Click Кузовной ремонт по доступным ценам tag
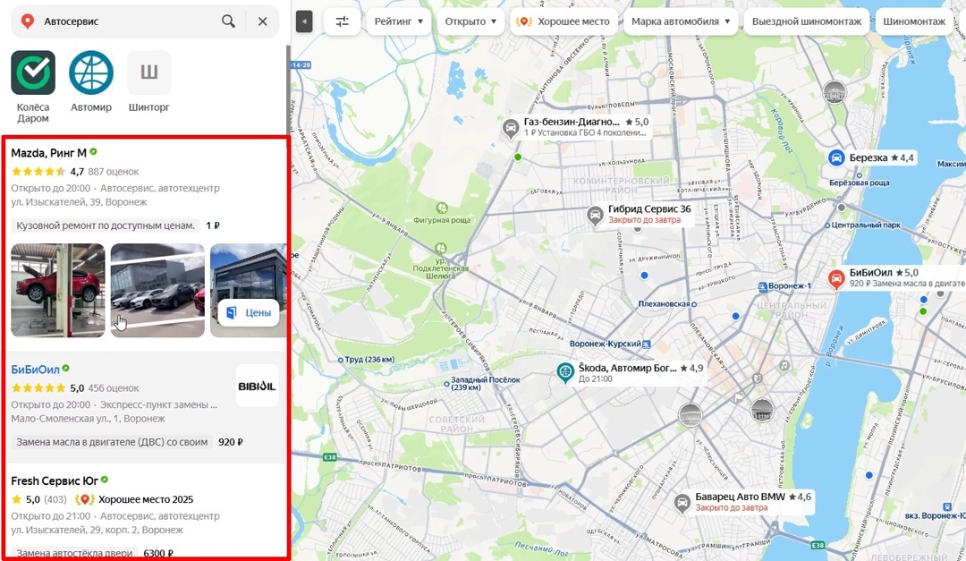 coord(106,225)
